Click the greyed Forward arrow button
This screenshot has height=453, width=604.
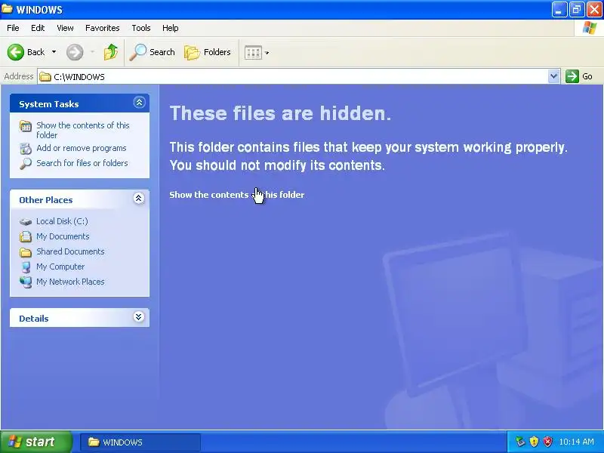75,52
